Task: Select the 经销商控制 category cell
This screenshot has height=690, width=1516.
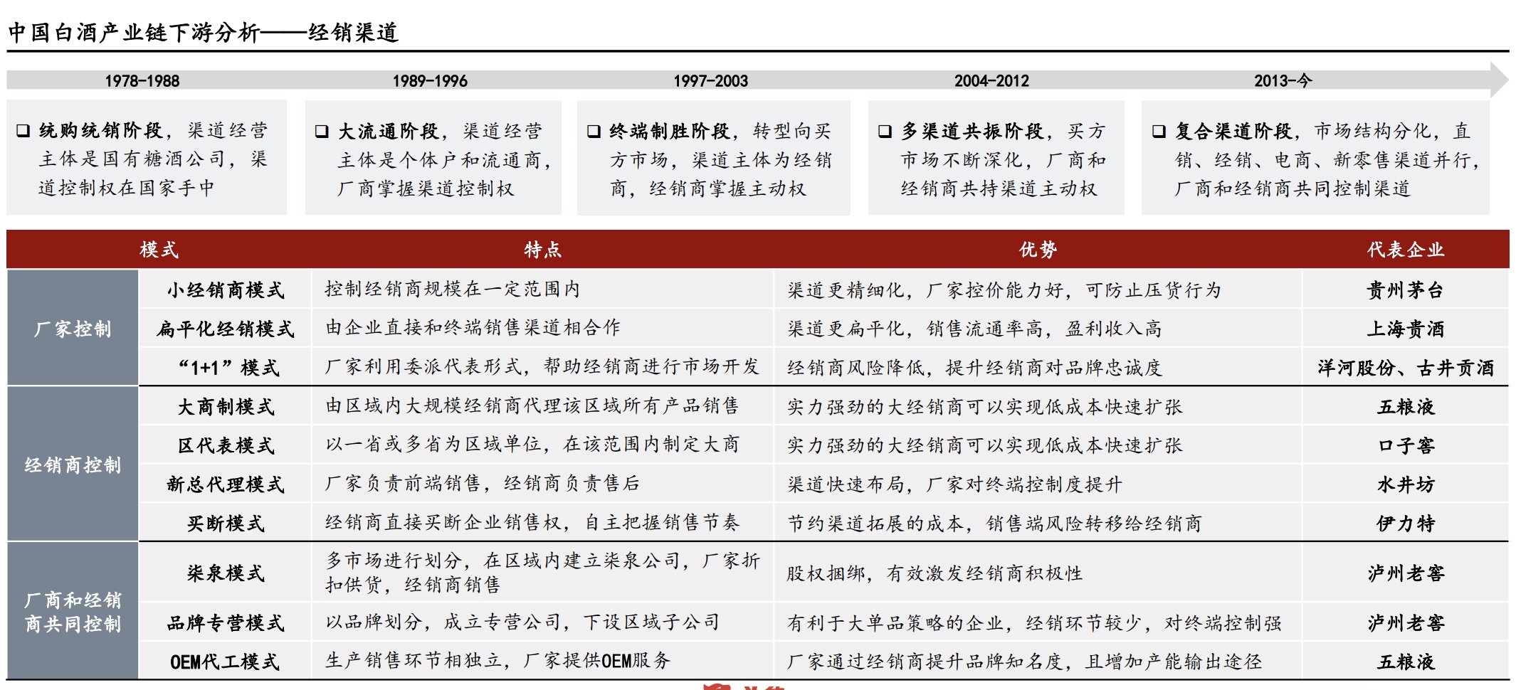Action: [73, 465]
